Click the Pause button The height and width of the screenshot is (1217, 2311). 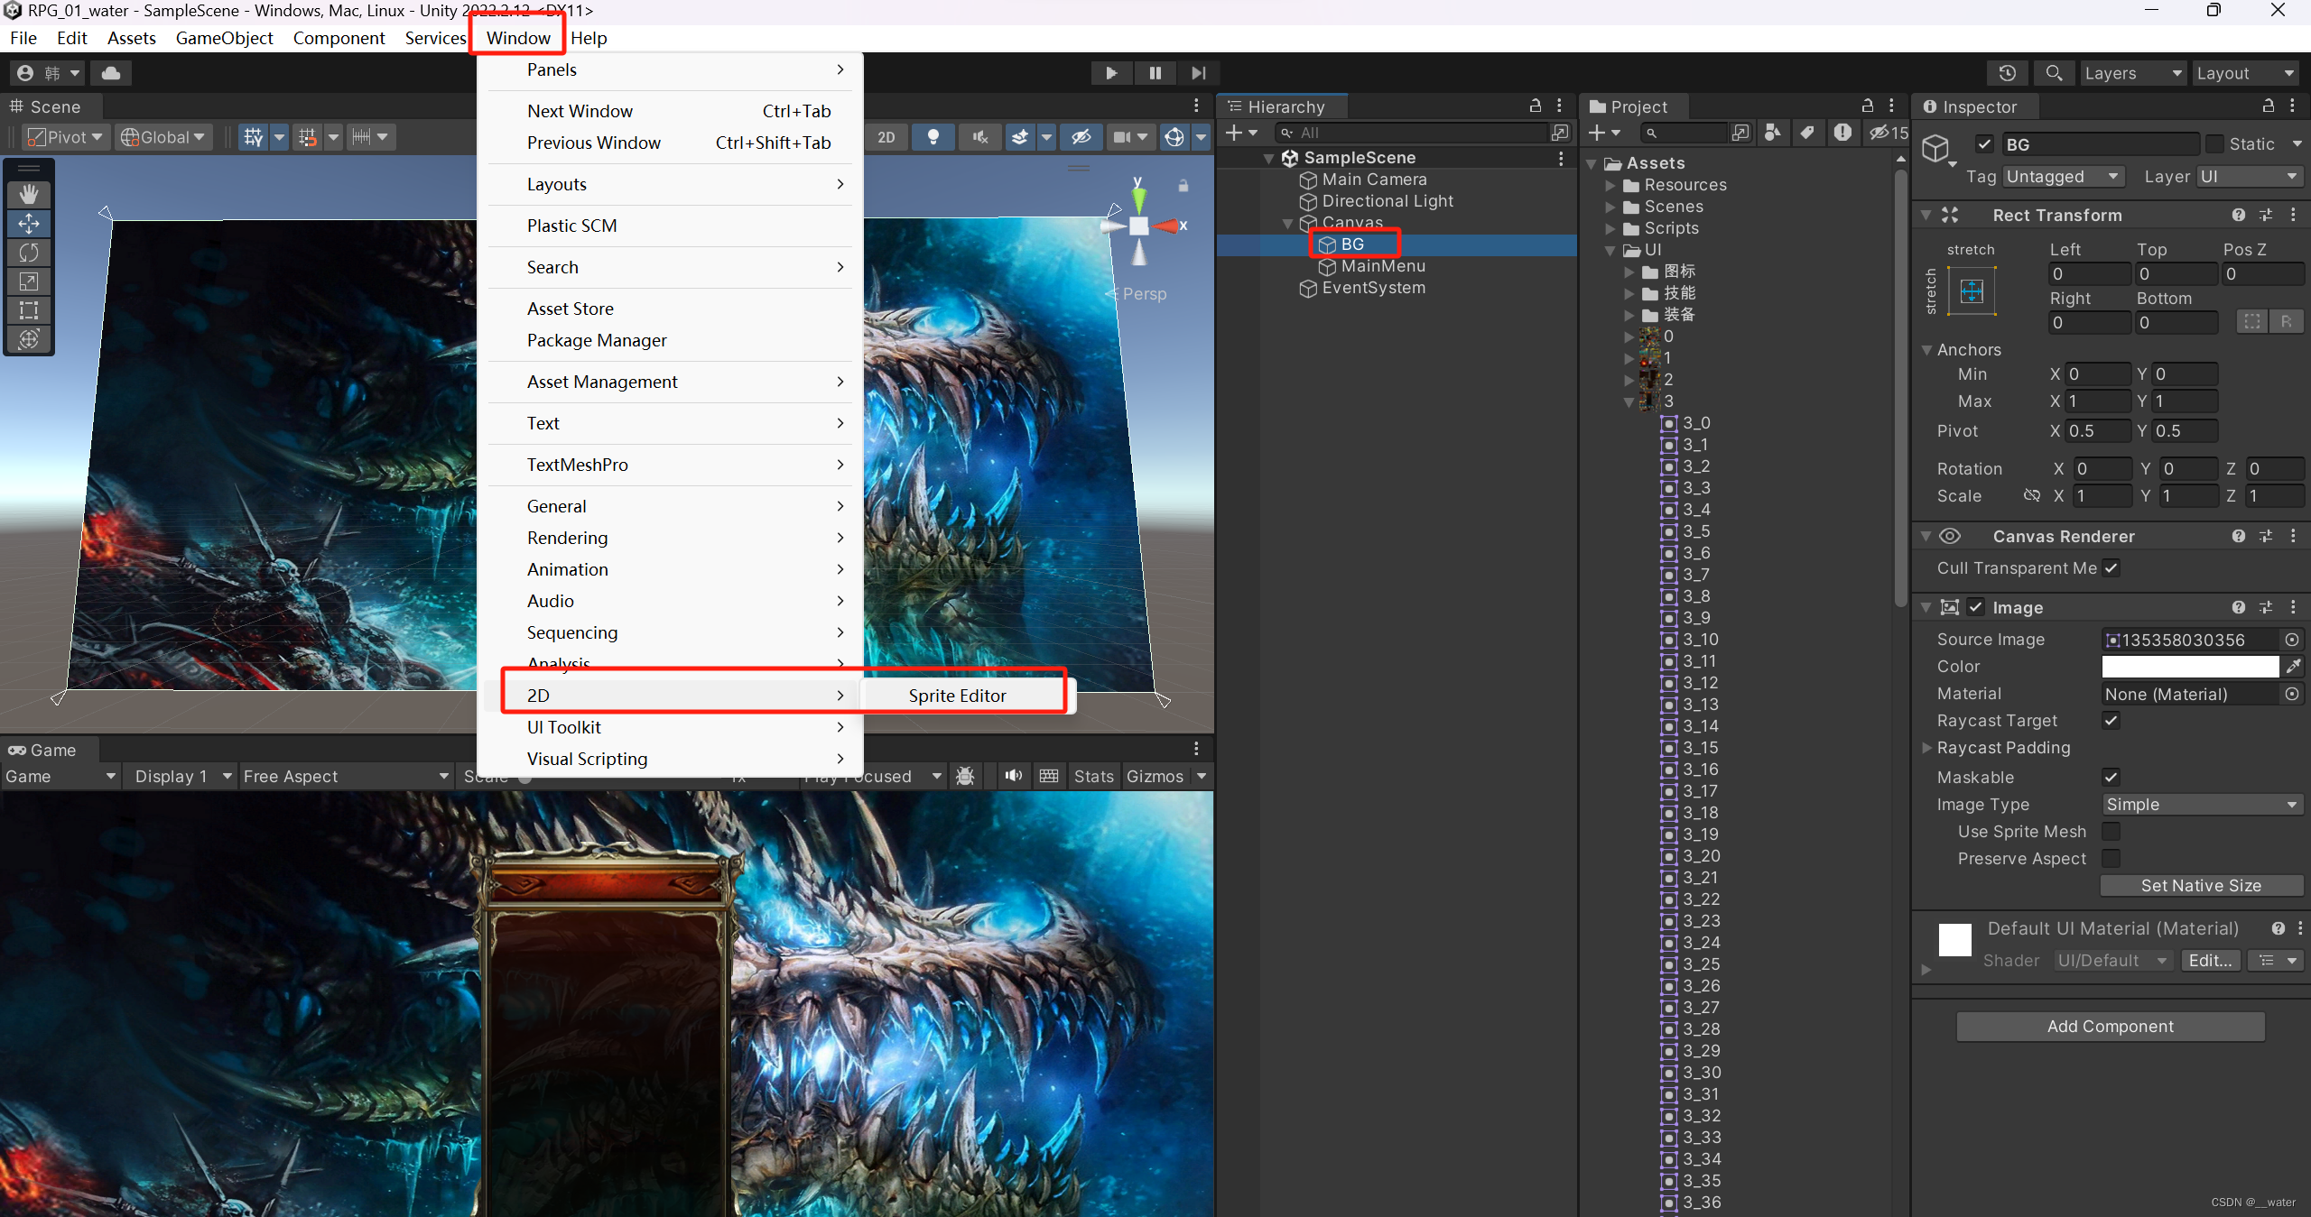point(1155,73)
